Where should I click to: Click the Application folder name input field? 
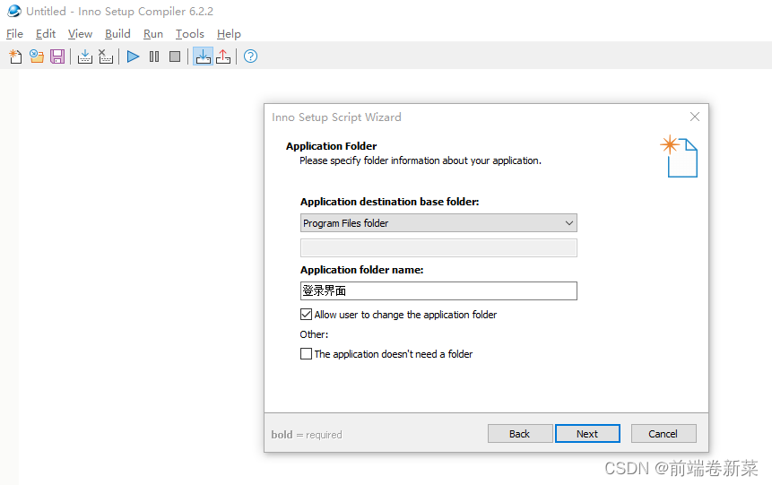click(x=438, y=291)
